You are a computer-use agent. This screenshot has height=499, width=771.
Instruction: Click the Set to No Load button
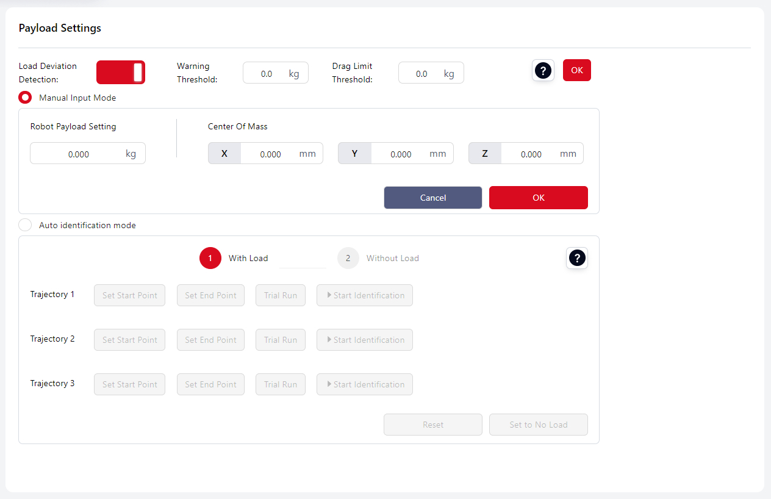(x=538, y=425)
